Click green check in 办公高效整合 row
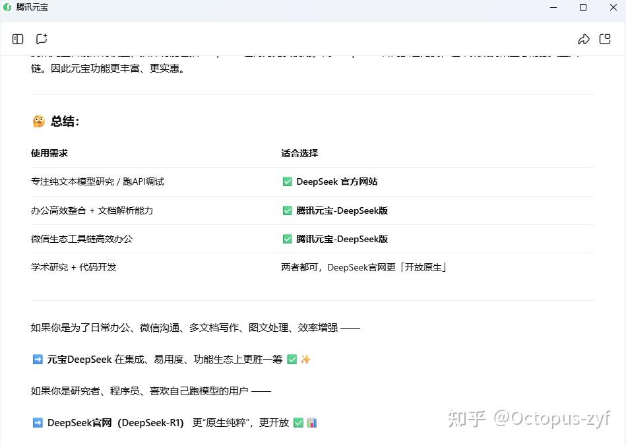The height and width of the screenshot is (446, 626). (x=288, y=210)
